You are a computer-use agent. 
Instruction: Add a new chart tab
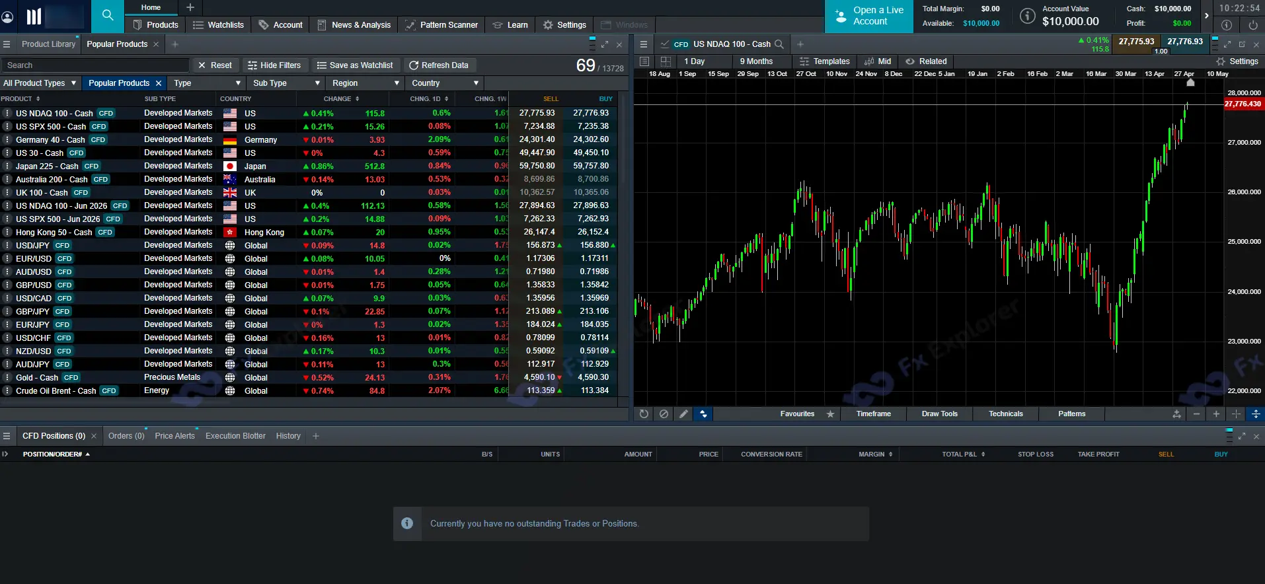tap(800, 44)
